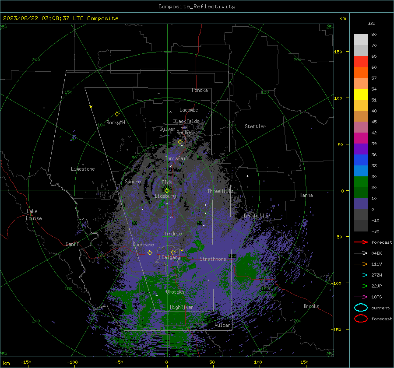Click the Didsbury city label
The image size is (394, 368).
pos(165,196)
